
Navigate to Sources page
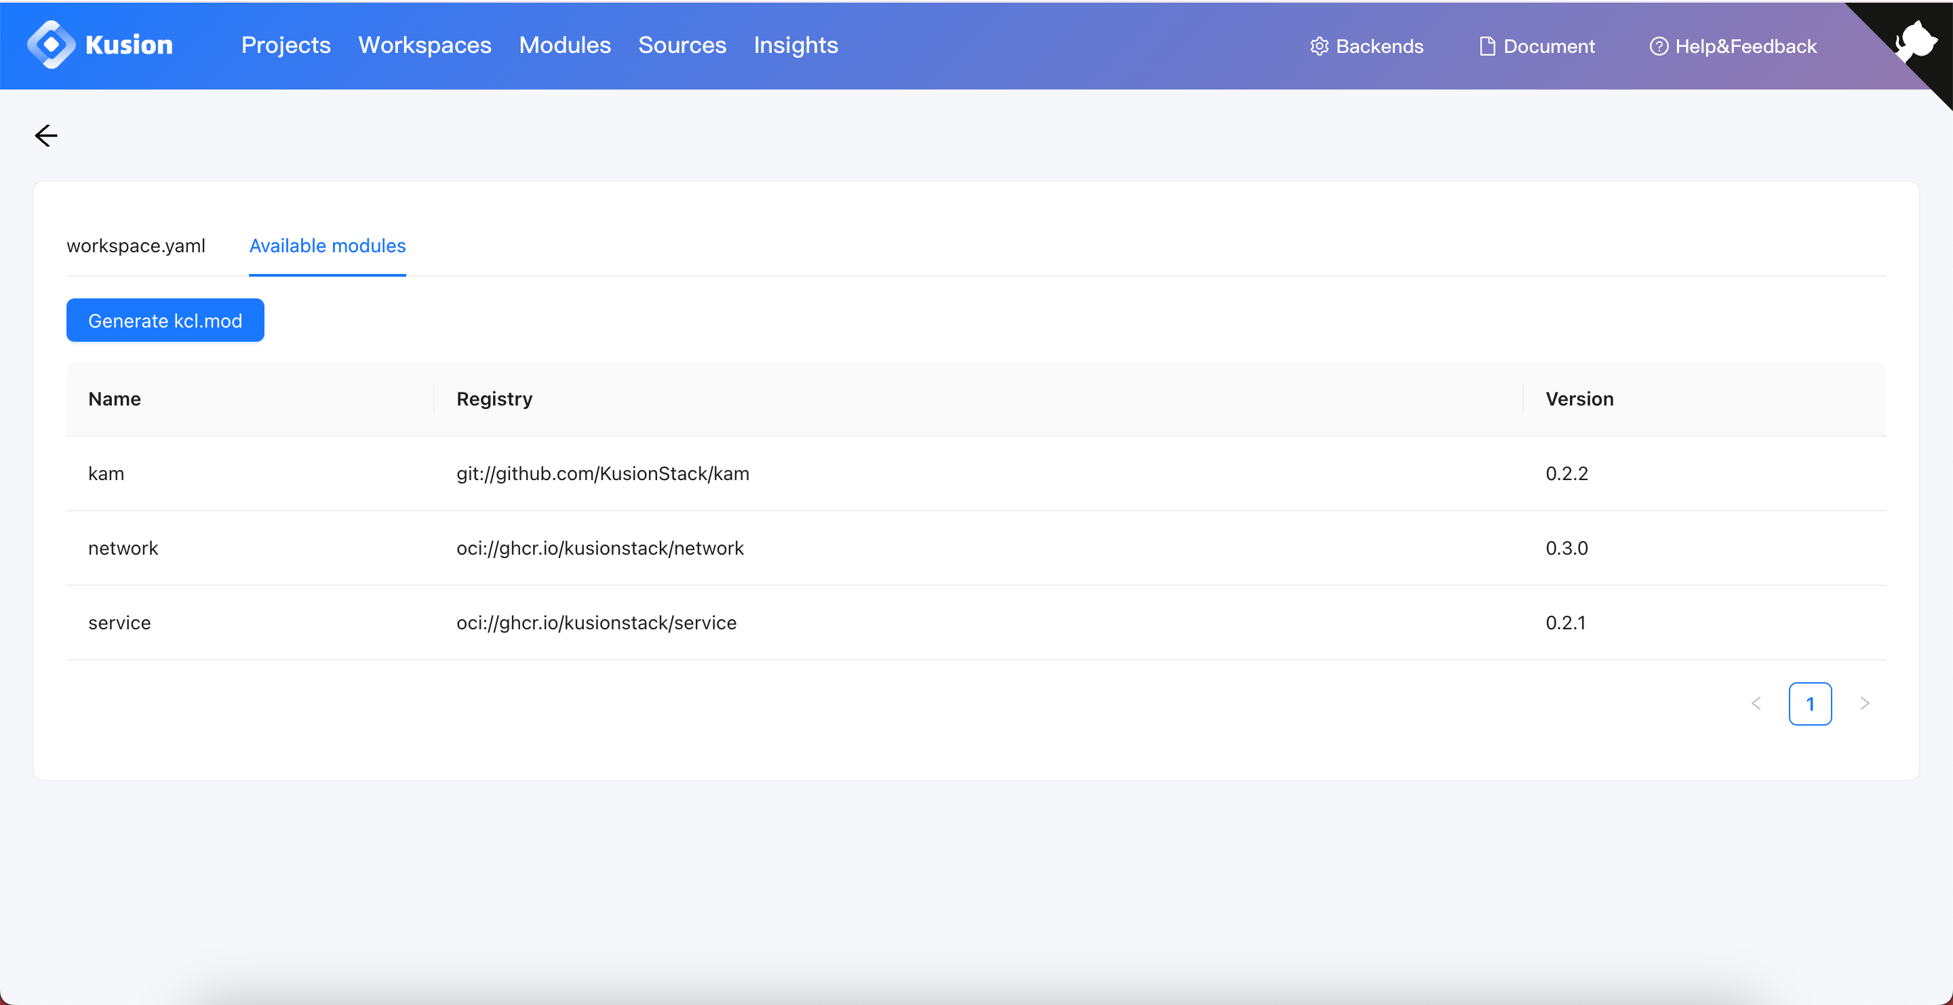(682, 45)
